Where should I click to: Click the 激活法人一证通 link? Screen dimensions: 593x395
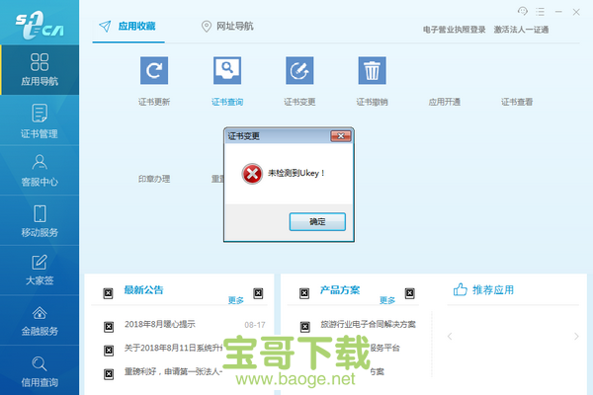click(521, 30)
